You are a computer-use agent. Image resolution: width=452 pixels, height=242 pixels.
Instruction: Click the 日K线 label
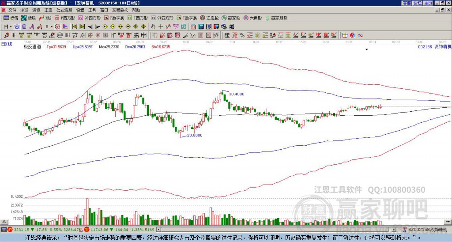[7, 44]
